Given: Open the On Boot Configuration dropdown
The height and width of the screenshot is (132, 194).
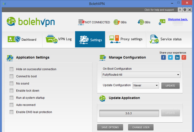Looking at the screenshot, I should coord(141,75).
